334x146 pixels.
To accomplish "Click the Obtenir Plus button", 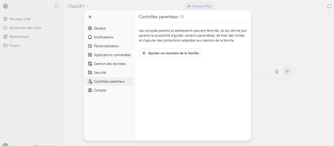I will 199,6.
